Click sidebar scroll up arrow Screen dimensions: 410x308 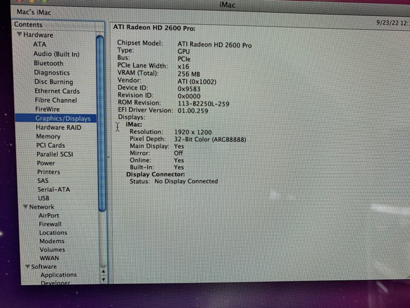coord(104,271)
